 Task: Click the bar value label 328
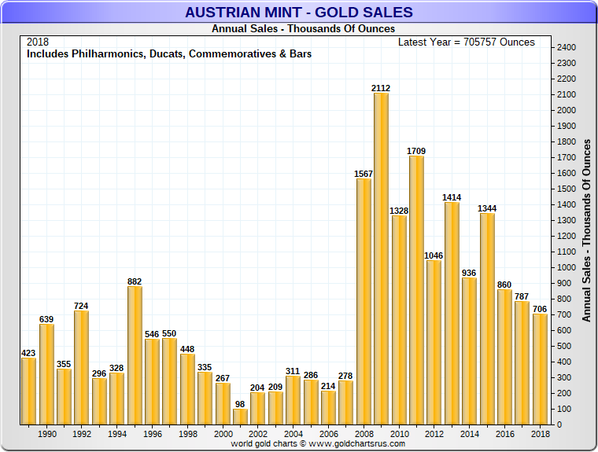tap(116, 368)
